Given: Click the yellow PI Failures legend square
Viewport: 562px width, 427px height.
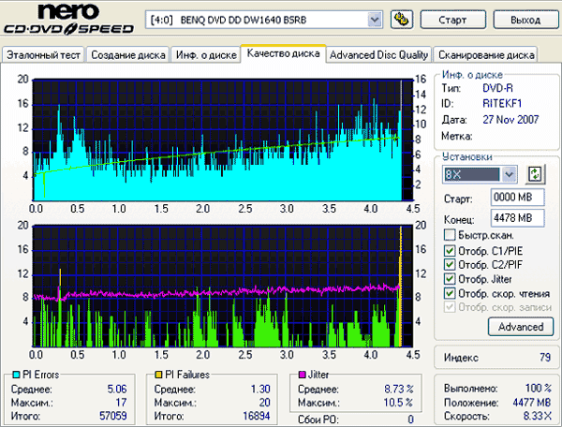Looking at the screenshot, I should 158,375.
